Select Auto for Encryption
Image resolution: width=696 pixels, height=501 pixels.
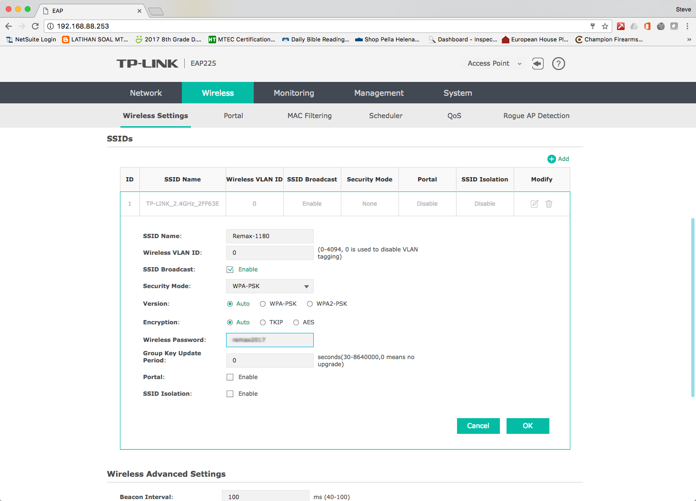[230, 322]
